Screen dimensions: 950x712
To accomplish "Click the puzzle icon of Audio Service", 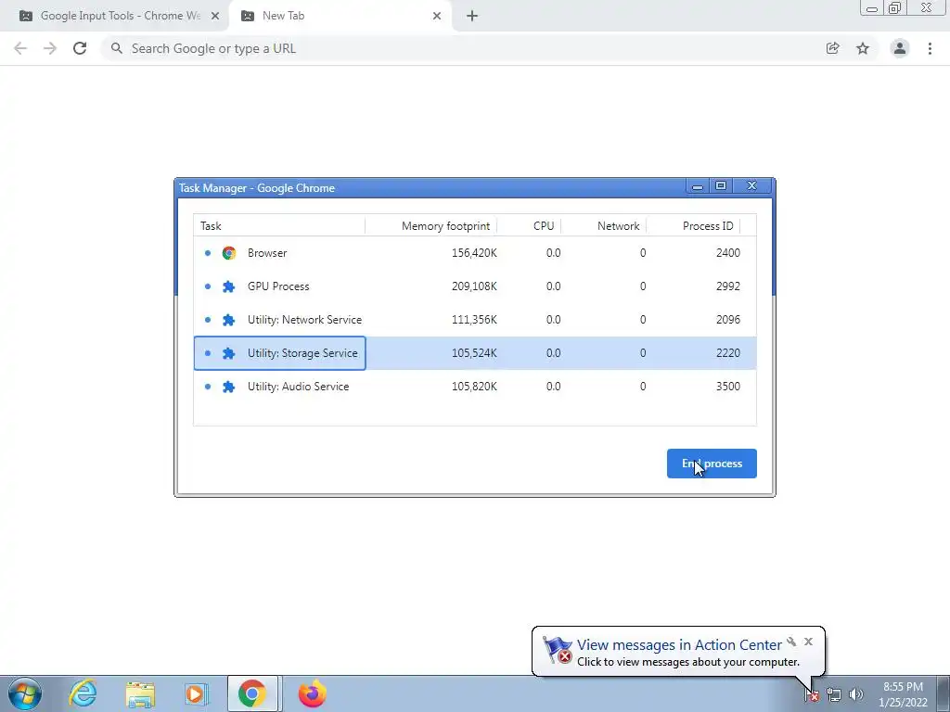I will (x=228, y=387).
